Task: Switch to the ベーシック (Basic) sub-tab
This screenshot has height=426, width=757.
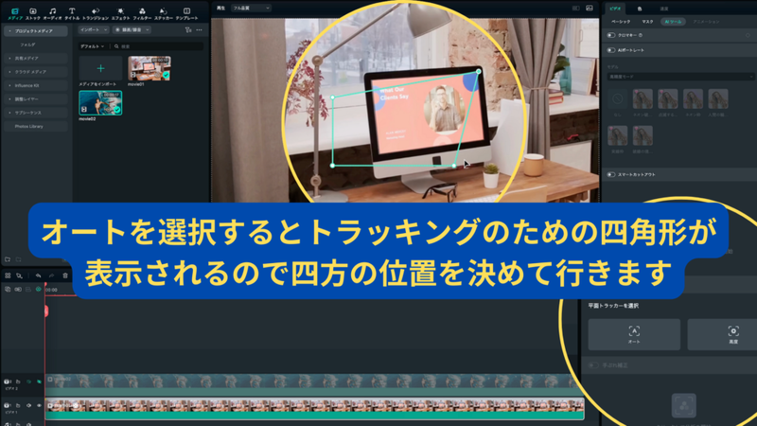Action: [x=621, y=22]
